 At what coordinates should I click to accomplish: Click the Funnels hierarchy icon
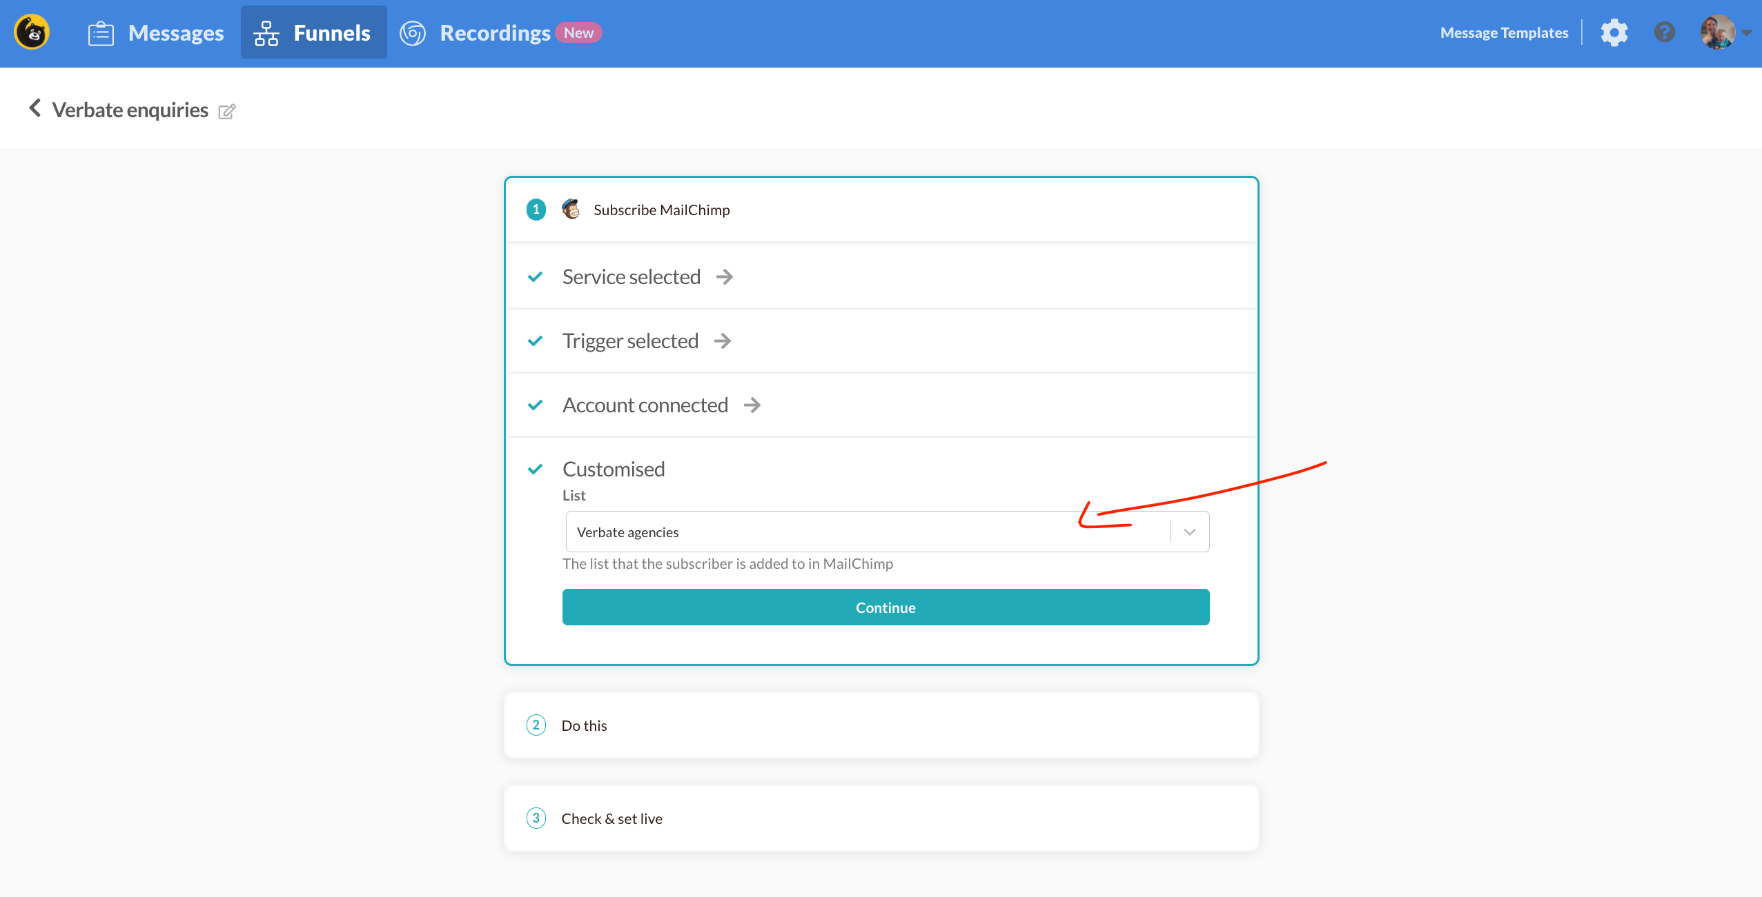point(266,33)
